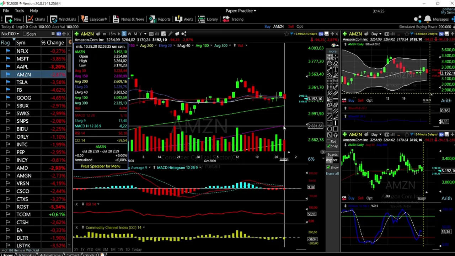Open the Help menu
455x256 pixels.
pyautogui.click(x=34, y=11)
